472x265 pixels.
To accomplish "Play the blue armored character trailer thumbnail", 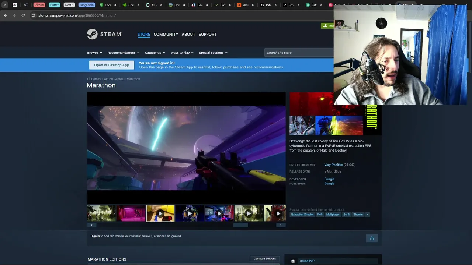I will [190, 213].
